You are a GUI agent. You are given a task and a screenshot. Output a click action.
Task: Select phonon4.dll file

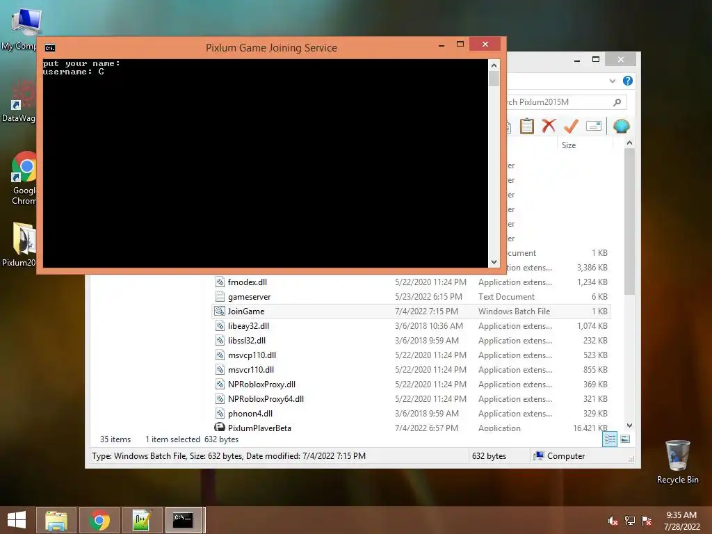[250, 413]
